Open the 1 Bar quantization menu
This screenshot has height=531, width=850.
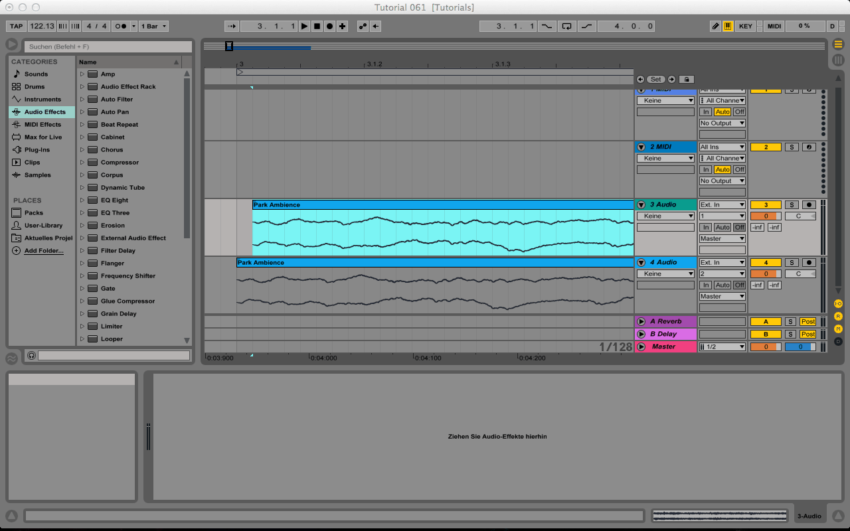pyautogui.click(x=154, y=27)
